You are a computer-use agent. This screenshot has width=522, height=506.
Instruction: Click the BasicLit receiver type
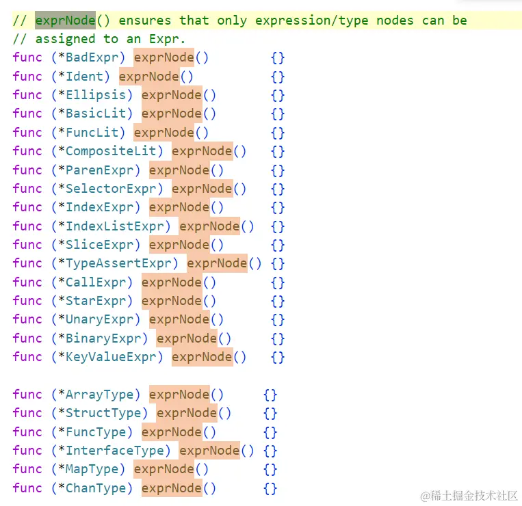96,114
